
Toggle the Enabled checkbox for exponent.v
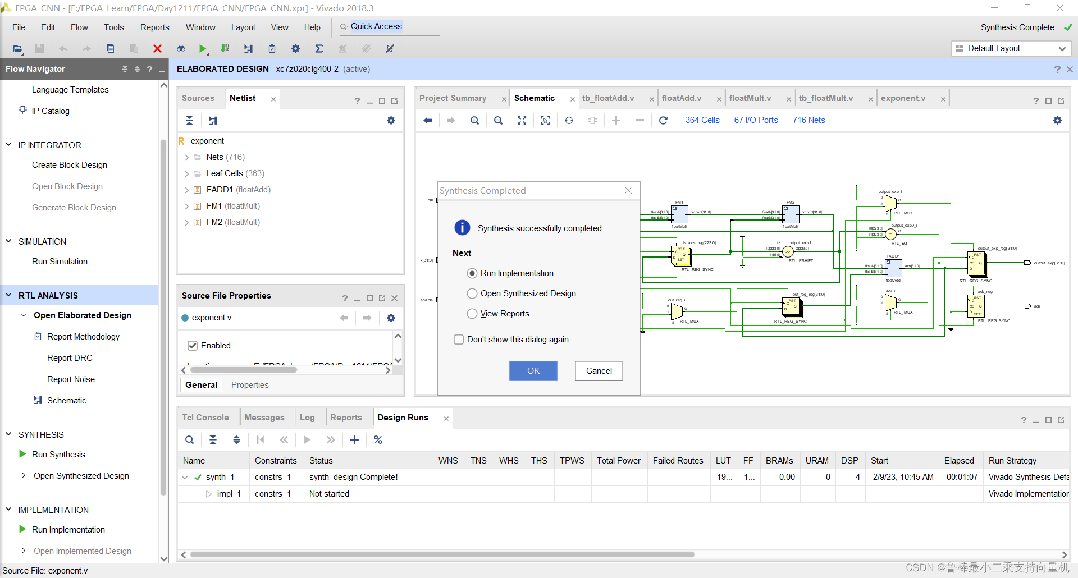[193, 346]
